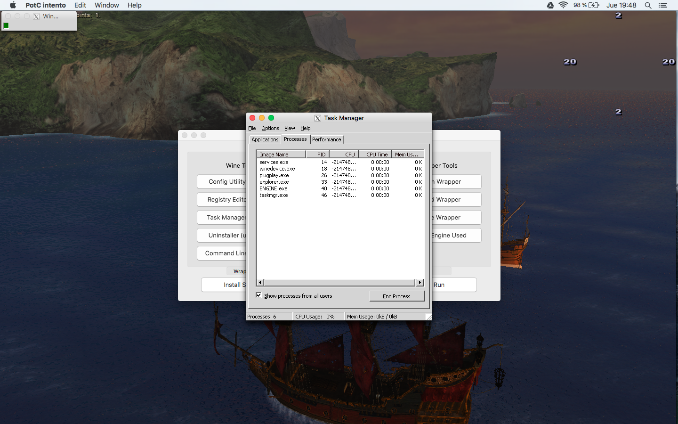Open Task Manager Options menu
This screenshot has height=424, width=678.
[x=270, y=128]
